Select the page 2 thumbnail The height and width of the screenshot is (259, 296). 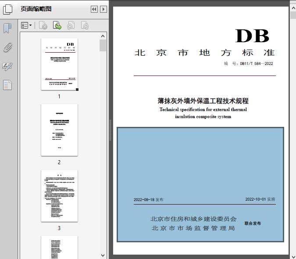[x=59, y=130]
